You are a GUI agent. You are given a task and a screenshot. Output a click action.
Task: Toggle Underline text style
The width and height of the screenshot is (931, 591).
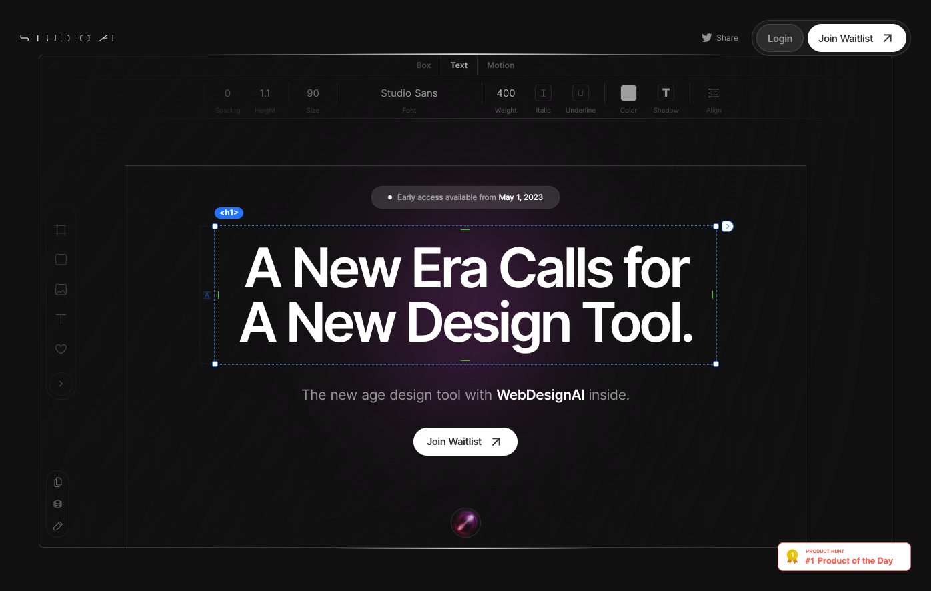580,93
